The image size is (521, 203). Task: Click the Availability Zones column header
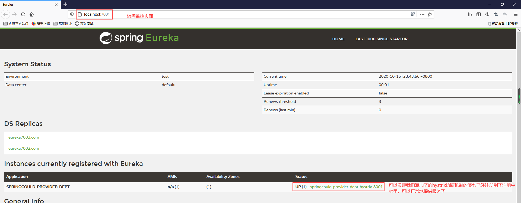(223, 176)
